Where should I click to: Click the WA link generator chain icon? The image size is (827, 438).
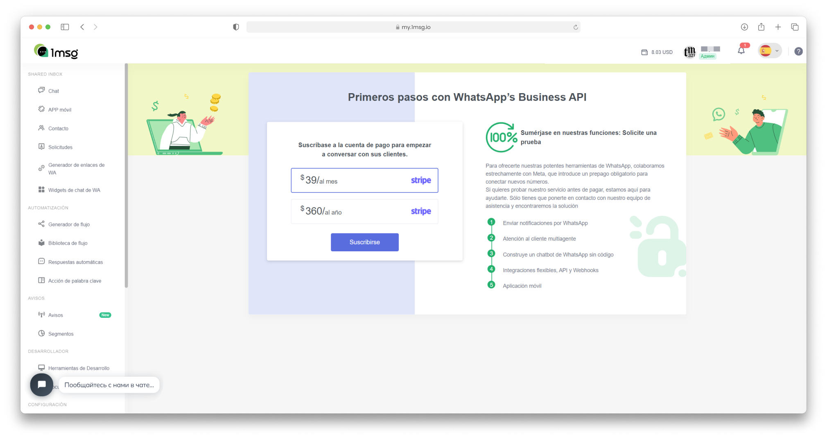coord(41,168)
